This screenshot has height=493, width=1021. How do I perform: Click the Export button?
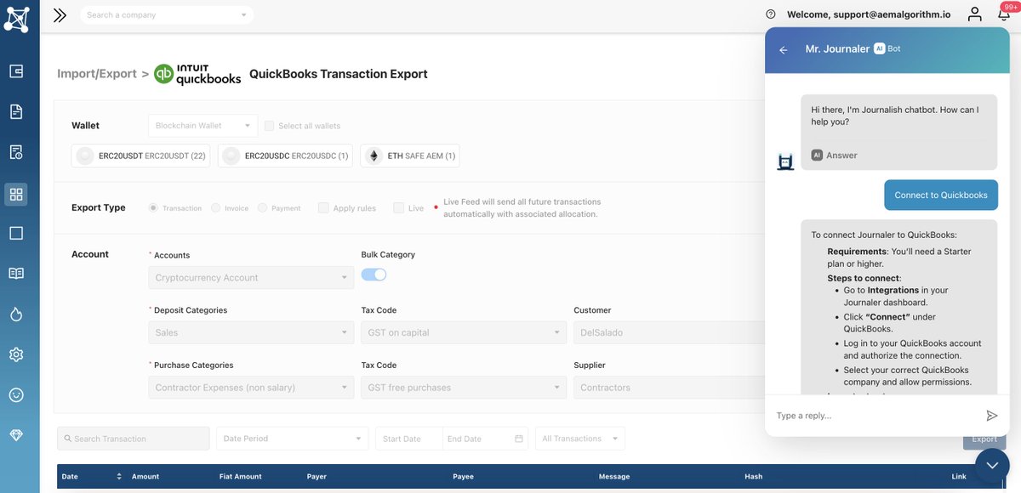pyautogui.click(x=984, y=439)
